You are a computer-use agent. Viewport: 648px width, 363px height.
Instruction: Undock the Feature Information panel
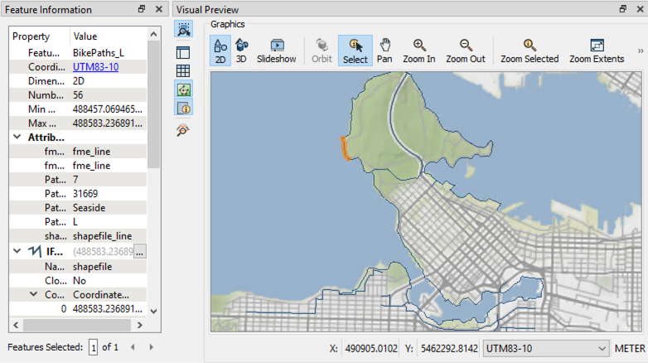pyautogui.click(x=142, y=9)
